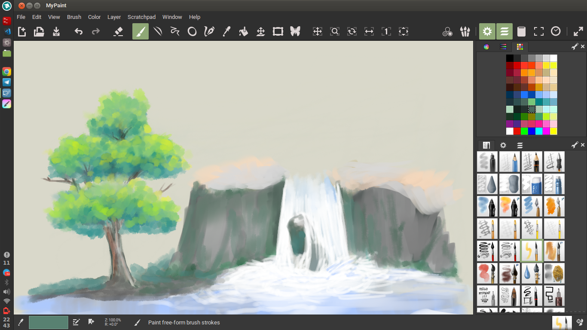
Task: Undo the last brush stroke
Action: click(x=78, y=31)
